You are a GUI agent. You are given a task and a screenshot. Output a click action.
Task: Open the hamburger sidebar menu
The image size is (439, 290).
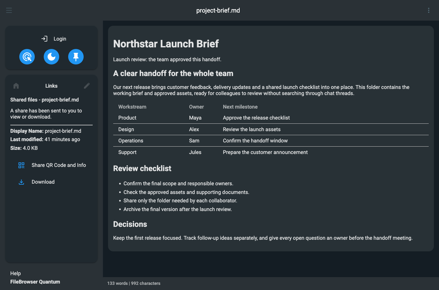[x=9, y=10]
